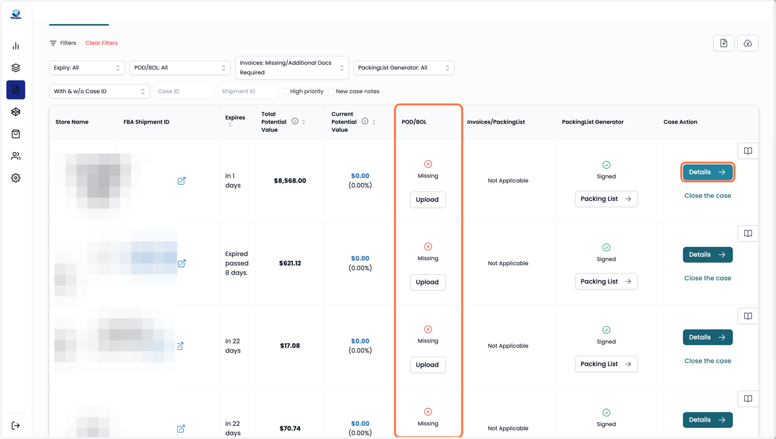Click the Filters funnel icon
Viewport: 776px width, 439px height.
(53, 43)
